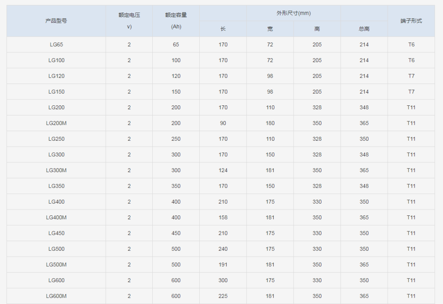Click the width 98 in LG120 row
The height and width of the screenshot is (304, 443).
pos(270,76)
